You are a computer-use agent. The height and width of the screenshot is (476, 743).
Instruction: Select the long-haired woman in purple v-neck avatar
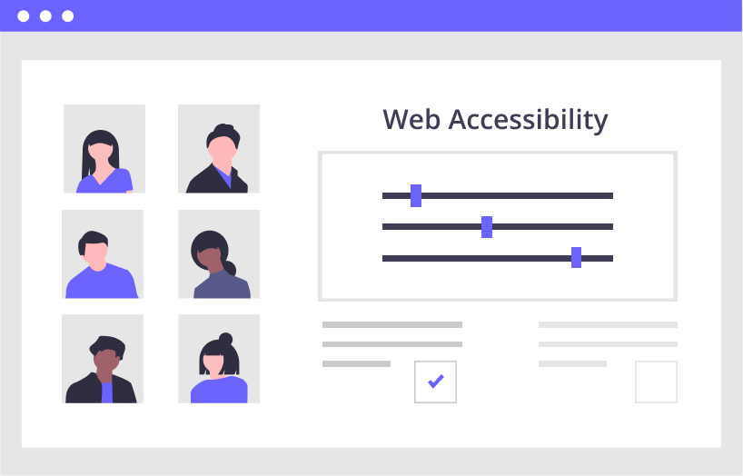(104, 148)
